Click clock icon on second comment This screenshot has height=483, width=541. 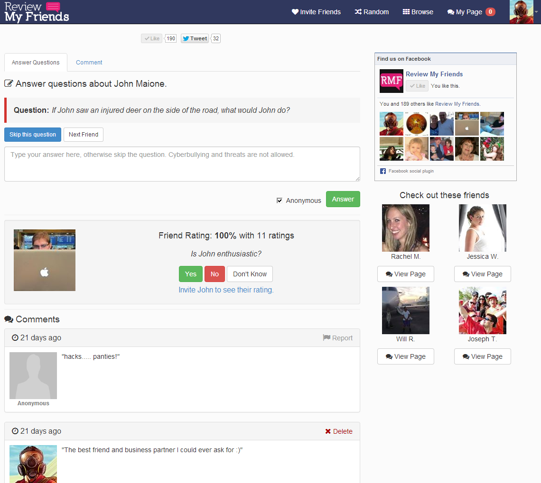pyautogui.click(x=15, y=431)
